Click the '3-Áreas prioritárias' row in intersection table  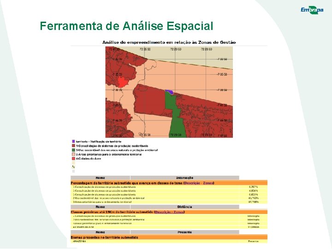click(169, 202)
